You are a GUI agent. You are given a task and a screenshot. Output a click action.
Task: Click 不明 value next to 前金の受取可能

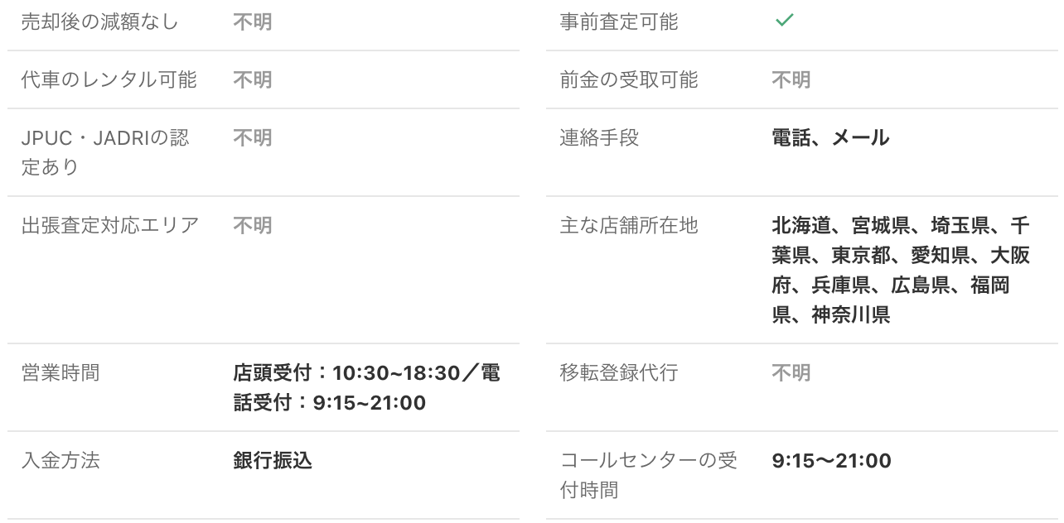point(791,80)
